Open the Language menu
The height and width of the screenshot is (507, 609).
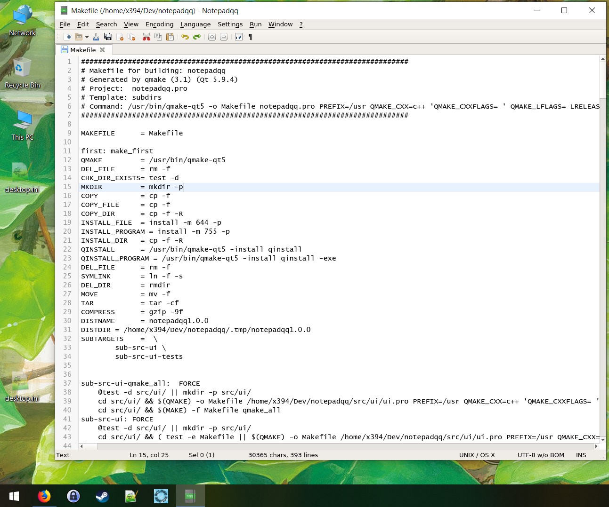coord(195,24)
